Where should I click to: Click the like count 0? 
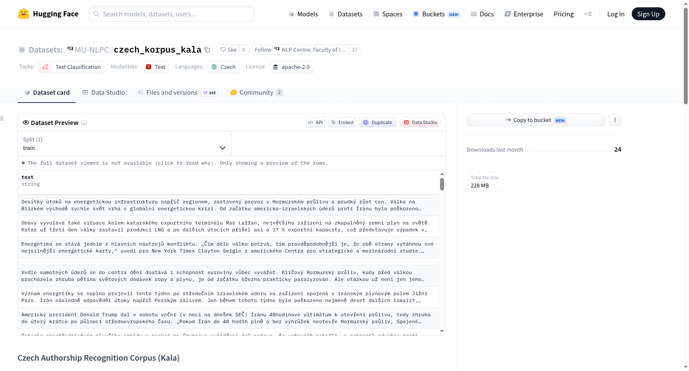(x=244, y=50)
